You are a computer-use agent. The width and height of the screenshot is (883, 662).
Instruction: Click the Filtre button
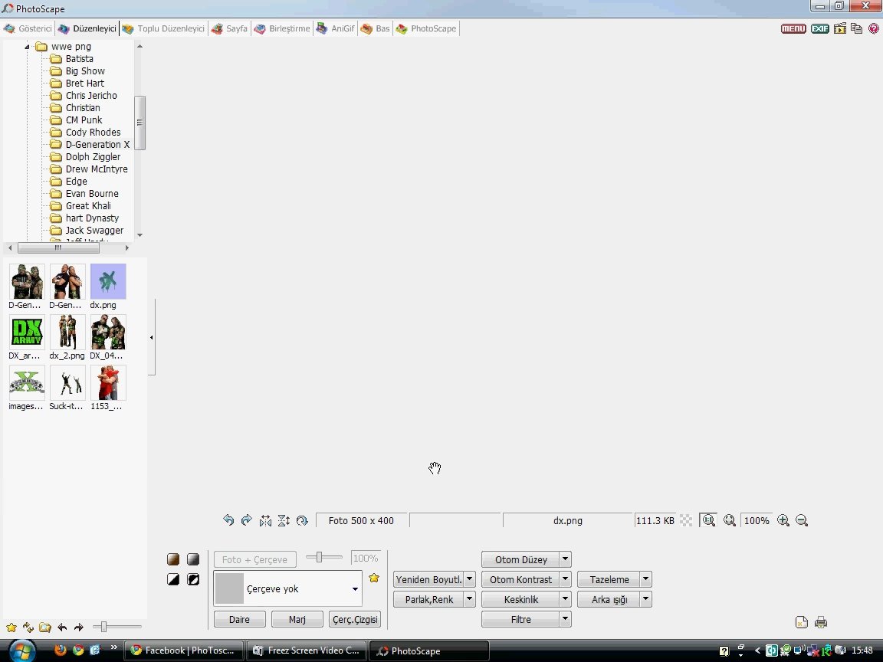coord(521,619)
